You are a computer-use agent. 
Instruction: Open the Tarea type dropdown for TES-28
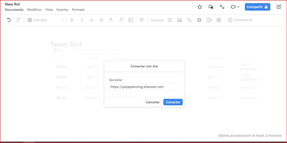tap(92, 77)
